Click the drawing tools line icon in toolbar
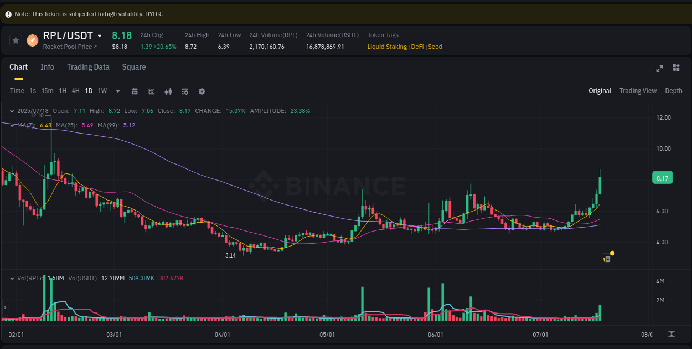The height and width of the screenshot is (349, 692). (x=151, y=91)
